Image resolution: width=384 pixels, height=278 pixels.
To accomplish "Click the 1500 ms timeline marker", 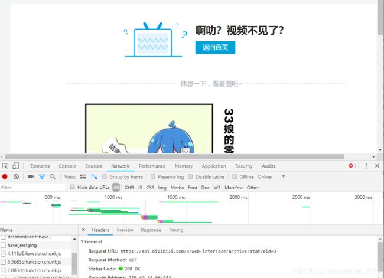I will click(x=176, y=197).
